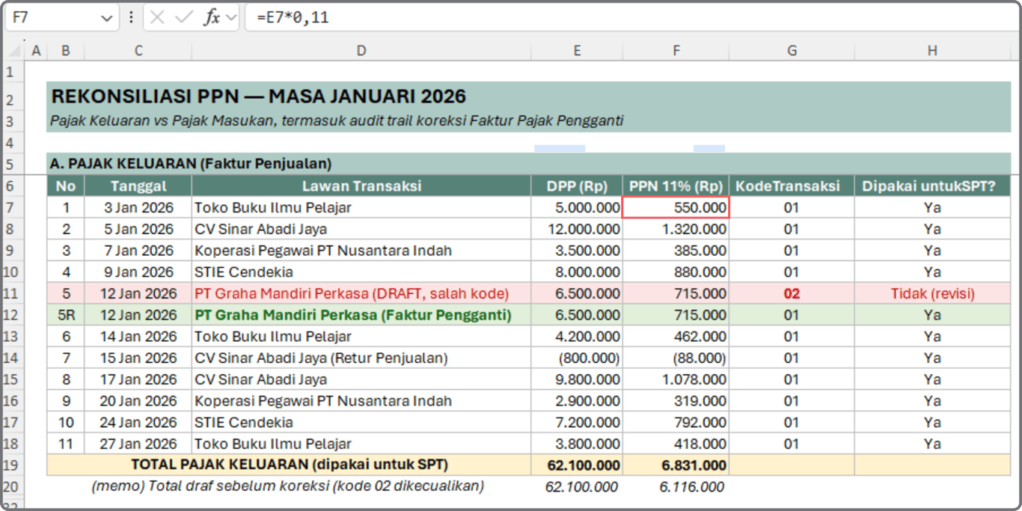Click the "Lawan Transaksi" header cell
The width and height of the screenshot is (1022, 511).
pyautogui.click(x=361, y=186)
